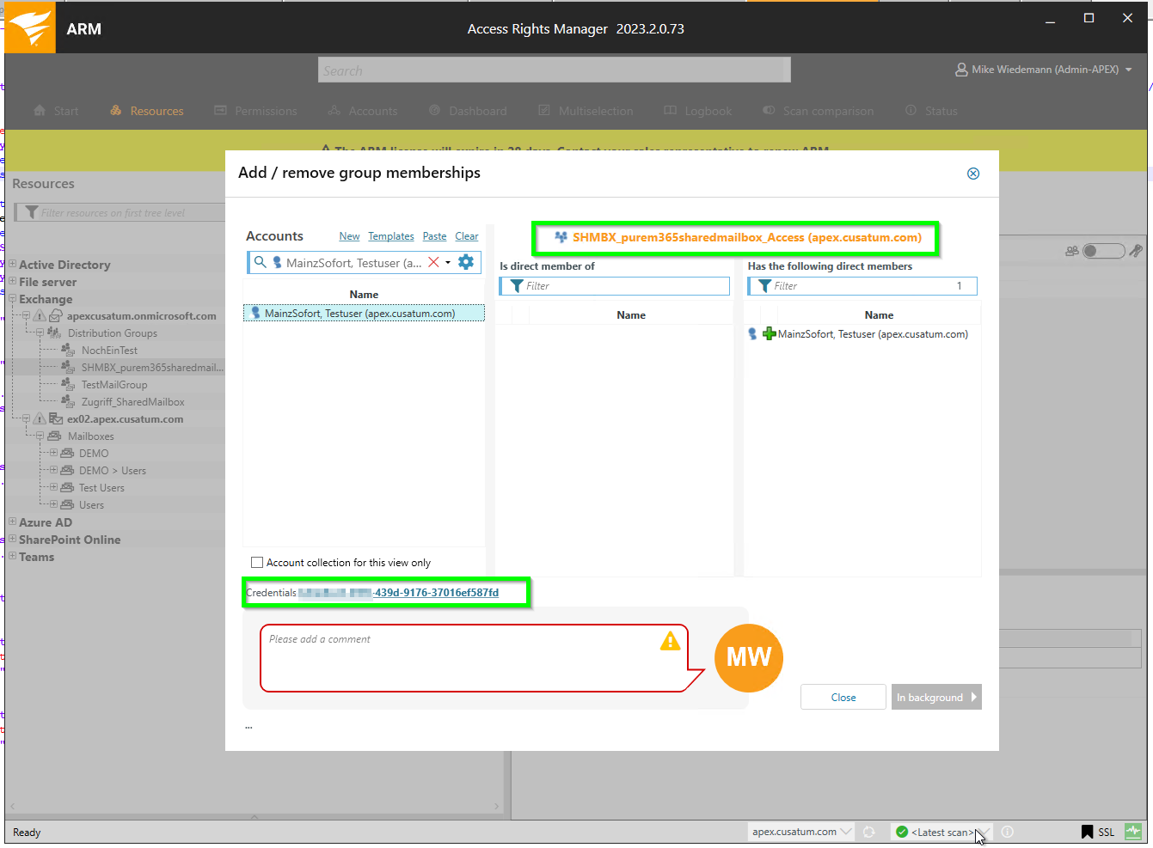The width and height of the screenshot is (1153, 848).
Task: Click the SHMBX_purem365sharedmailbox_Access group title
Action: 746,237
